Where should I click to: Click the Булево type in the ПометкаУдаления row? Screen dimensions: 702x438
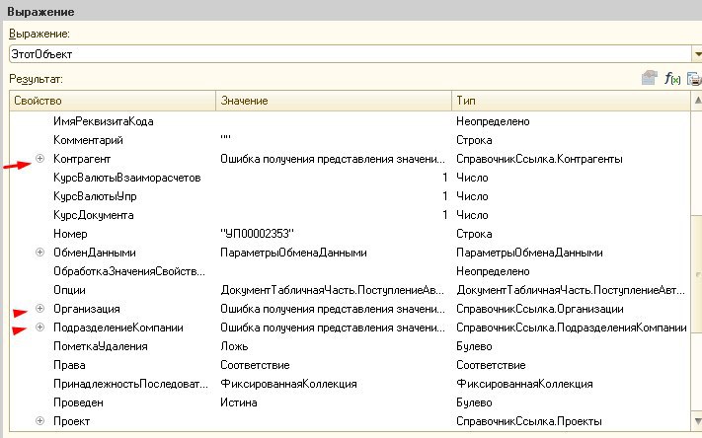(x=474, y=346)
